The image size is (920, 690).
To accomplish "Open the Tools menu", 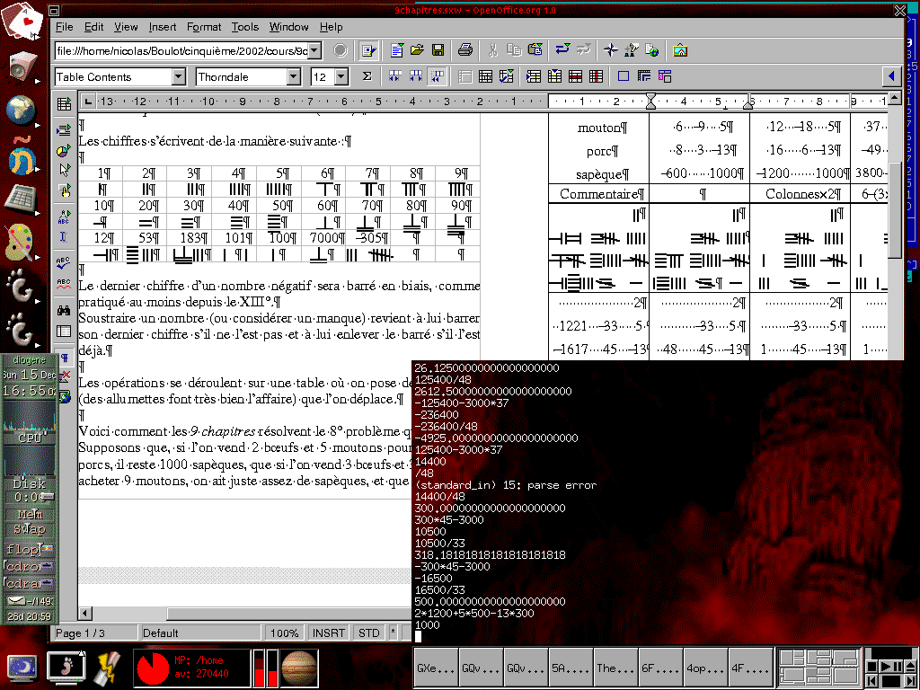I will [244, 27].
